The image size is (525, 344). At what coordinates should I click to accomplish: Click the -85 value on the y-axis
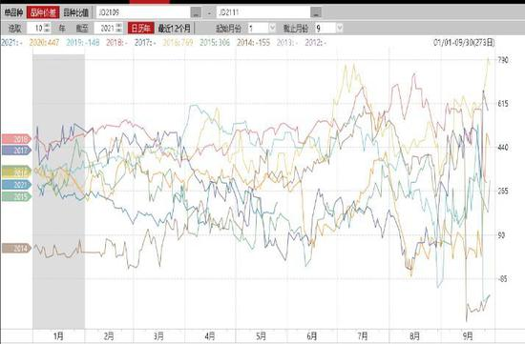pos(503,279)
